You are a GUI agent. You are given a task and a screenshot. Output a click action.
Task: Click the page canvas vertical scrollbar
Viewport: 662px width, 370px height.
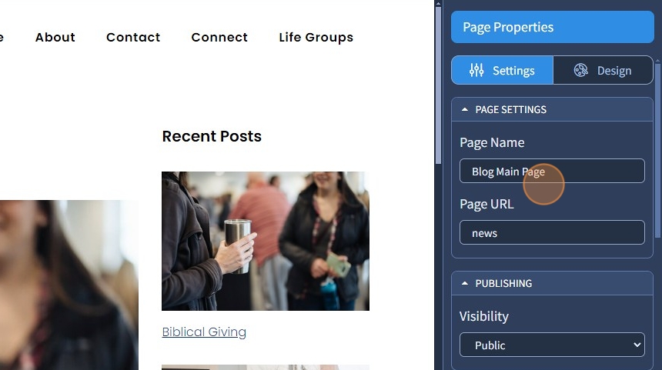click(438, 85)
